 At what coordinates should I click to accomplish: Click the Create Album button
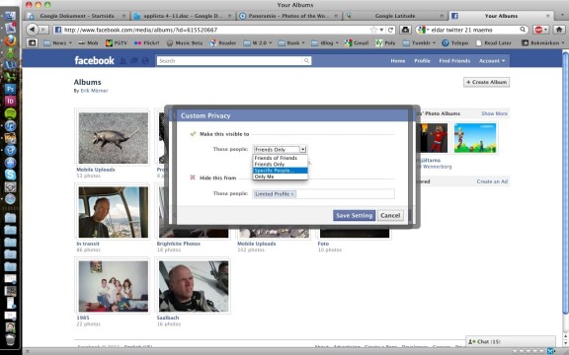(x=486, y=82)
